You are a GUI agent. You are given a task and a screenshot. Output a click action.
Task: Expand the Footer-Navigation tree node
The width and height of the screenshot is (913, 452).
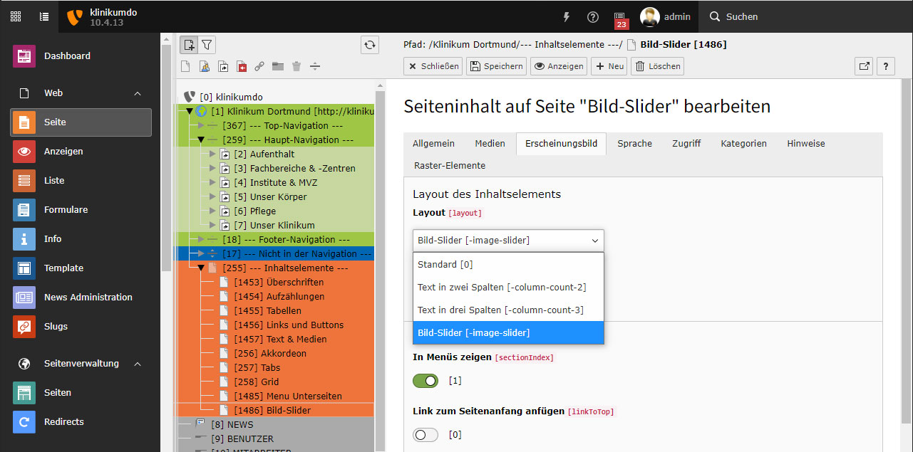(x=201, y=240)
